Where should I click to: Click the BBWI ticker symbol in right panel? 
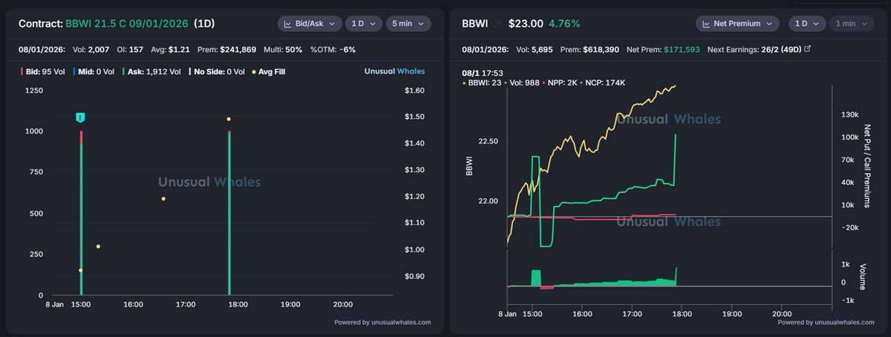(x=475, y=24)
